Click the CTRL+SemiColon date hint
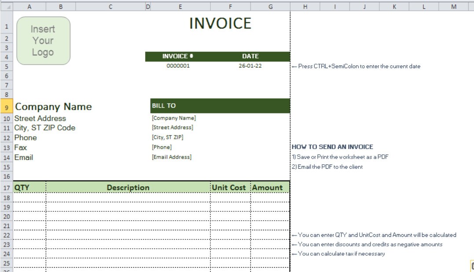 click(x=356, y=66)
